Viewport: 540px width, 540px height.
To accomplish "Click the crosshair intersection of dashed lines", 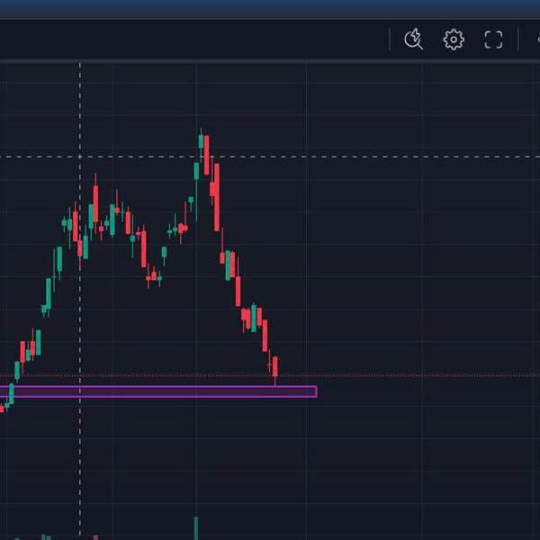I will pos(80,157).
